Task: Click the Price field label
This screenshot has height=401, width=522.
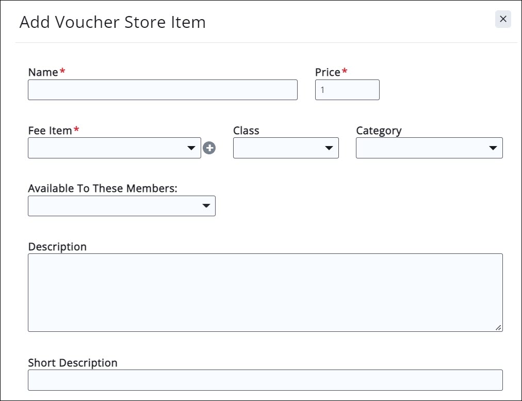Action: pyautogui.click(x=328, y=72)
